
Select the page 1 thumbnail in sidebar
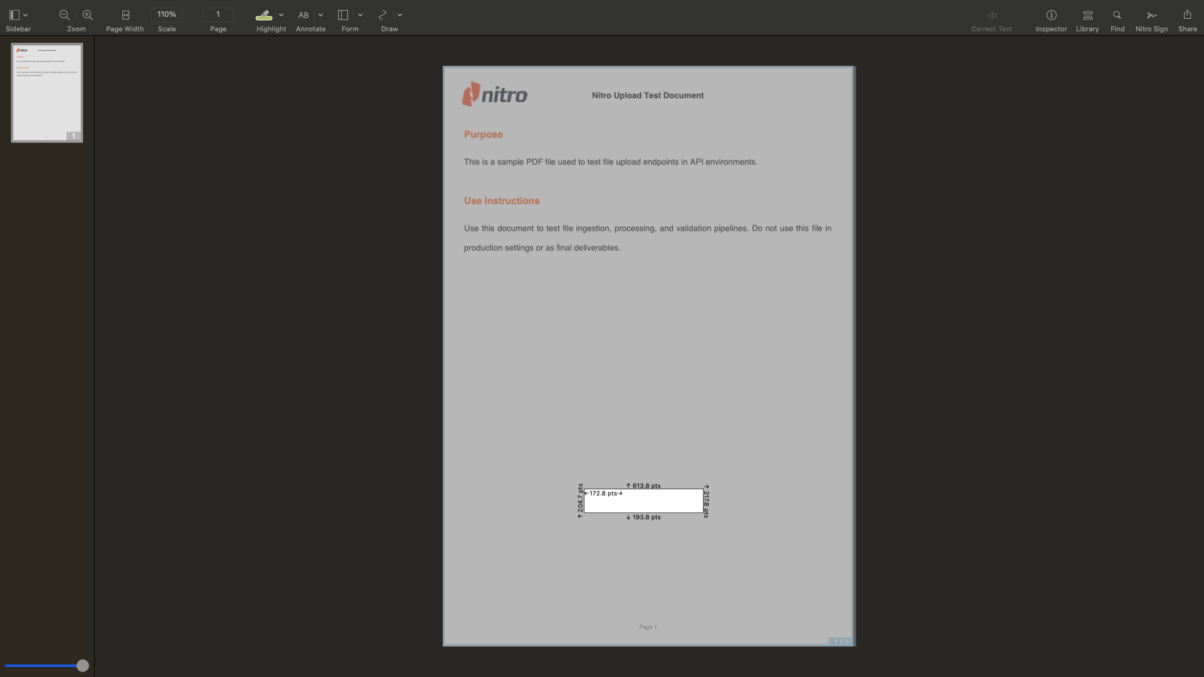coord(47,93)
